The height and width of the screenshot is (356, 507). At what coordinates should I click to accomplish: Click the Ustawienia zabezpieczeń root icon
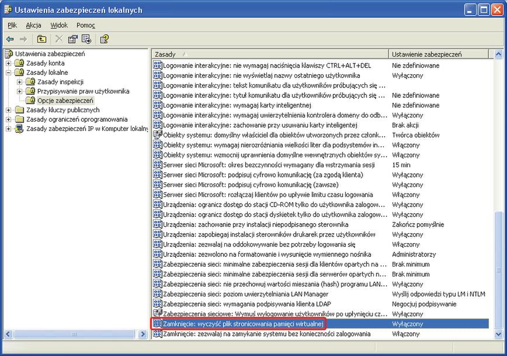pos(9,54)
